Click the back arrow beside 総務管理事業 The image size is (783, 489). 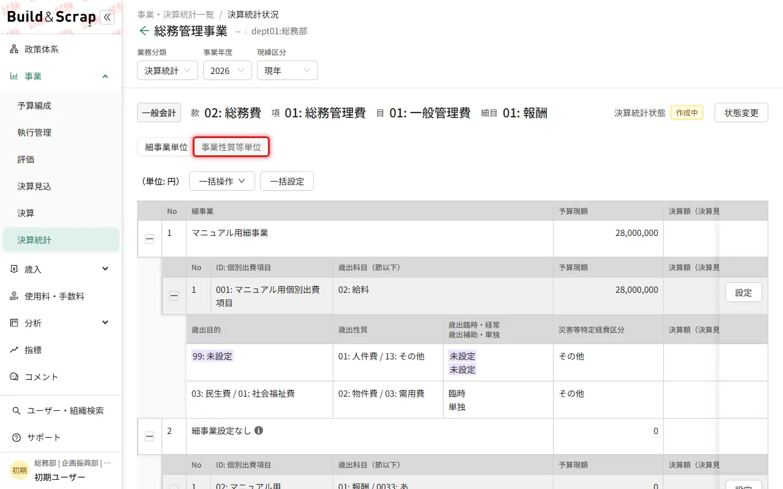pyautogui.click(x=144, y=31)
